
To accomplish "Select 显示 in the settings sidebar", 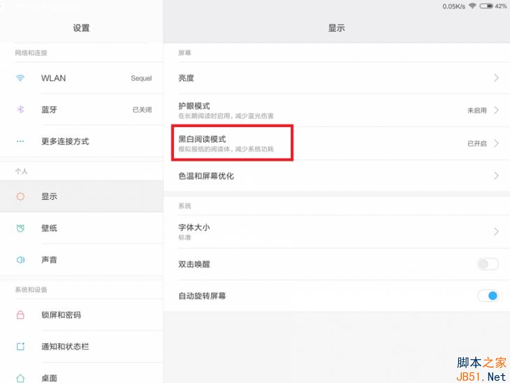I will coord(49,196).
